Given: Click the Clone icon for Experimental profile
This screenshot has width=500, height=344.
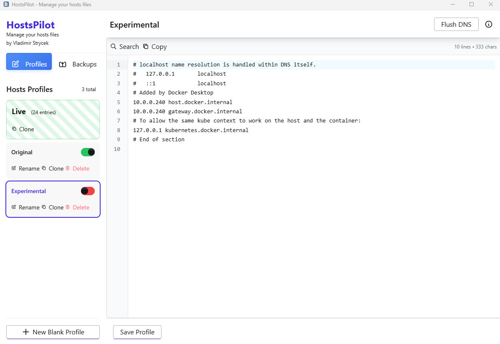Looking at the screenshot, I should [x=44, y=207].
